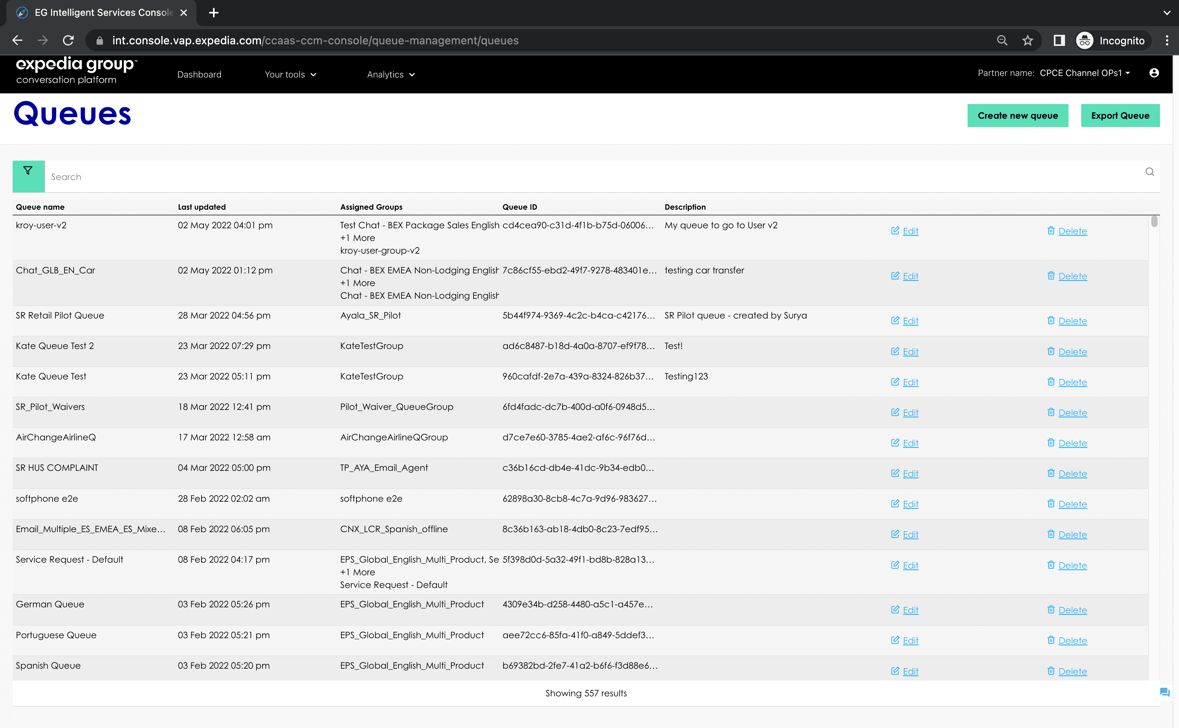Delete Chat_GLB_EN_Car using its trash icon
The width and height of the screenshot is (1179, 728).
pos(1052,275)
